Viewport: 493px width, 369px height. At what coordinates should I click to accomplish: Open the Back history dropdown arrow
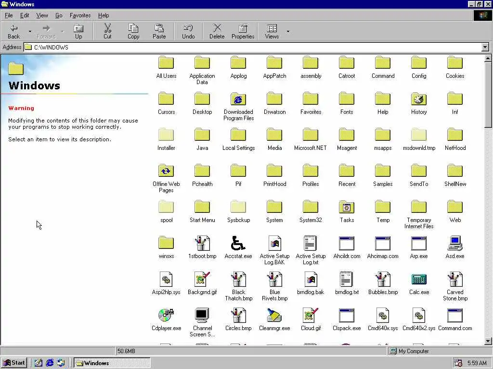point(30,32)
